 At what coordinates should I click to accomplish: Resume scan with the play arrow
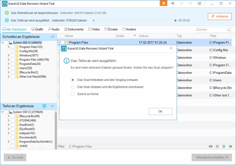click(x=175, y=20)
